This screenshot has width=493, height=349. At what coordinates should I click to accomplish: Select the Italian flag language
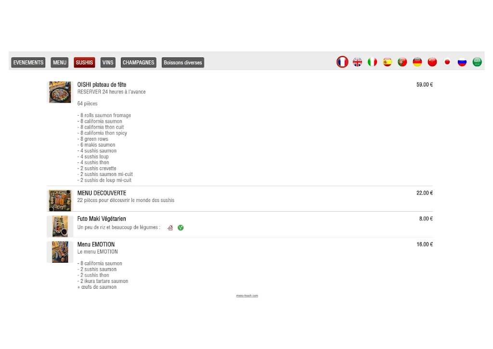pyautogui.click(x=372, y=62)
